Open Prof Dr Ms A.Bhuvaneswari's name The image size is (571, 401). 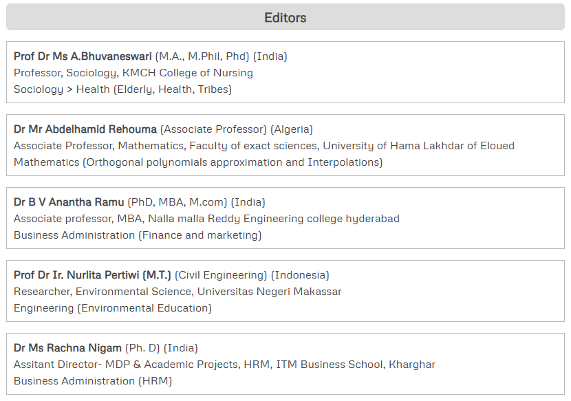pyautogui.click(x=83, y=56)
